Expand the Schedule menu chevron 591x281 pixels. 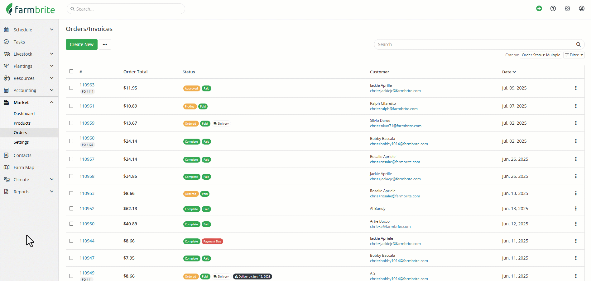click(52, 30)
